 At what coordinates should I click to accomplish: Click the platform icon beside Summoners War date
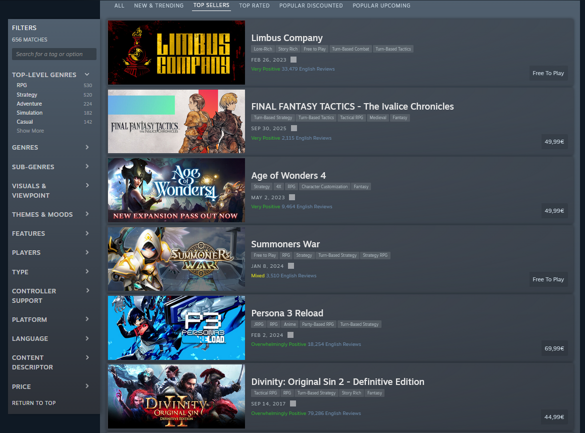click(291, 266)
